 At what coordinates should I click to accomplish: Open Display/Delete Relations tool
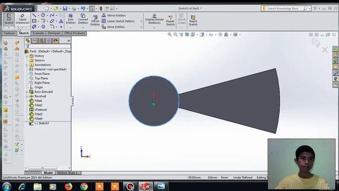154,19
